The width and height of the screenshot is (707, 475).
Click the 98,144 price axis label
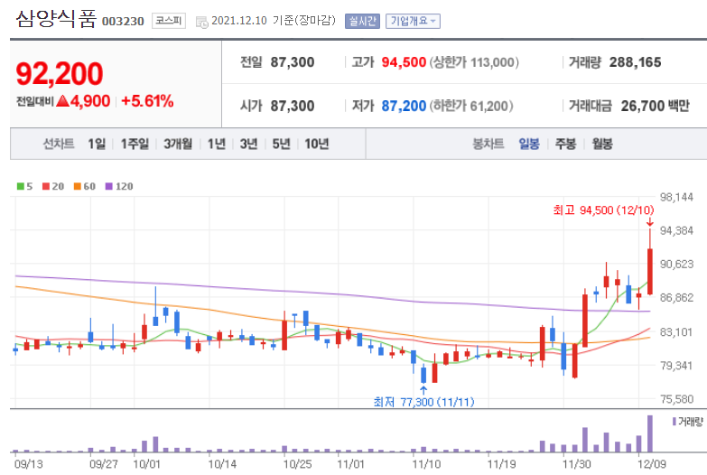point(676,197)
